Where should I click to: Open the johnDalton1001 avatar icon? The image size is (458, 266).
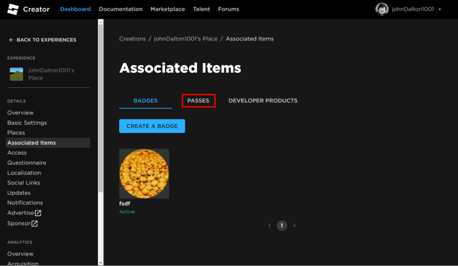click(382, 9)
